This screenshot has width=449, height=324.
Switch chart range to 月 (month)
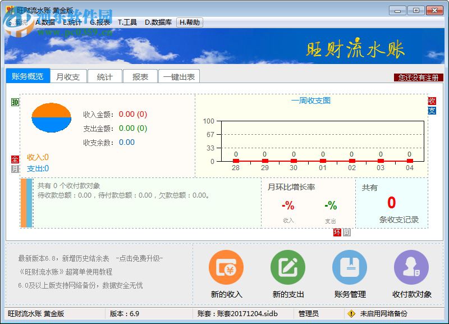[14, 168]
